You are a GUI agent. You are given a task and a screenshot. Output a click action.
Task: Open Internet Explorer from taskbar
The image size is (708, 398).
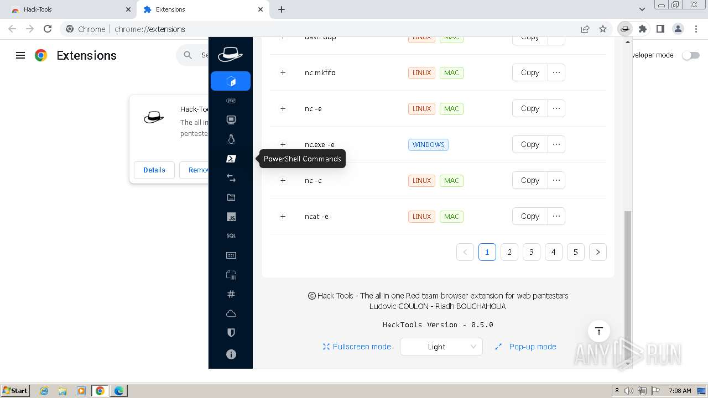(44, 391)
